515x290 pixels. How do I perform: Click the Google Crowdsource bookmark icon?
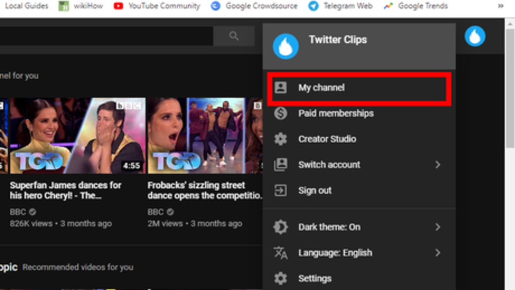pyautogui.click(x=215, y=6)
